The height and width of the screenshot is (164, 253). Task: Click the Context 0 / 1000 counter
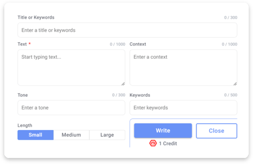(x=229, y=44)
